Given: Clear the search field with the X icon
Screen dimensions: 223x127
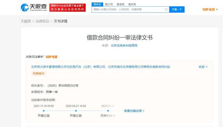Looking at the screenshot, I should click(166, 9).
